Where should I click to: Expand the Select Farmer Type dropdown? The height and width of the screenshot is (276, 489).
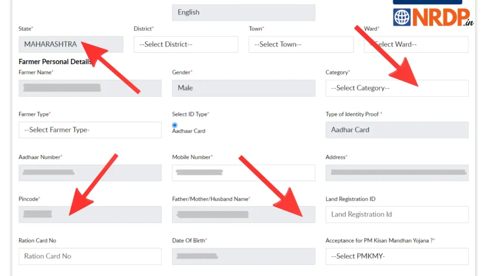pos(90,130)
